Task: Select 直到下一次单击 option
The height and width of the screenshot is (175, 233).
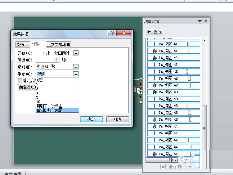Action: [57, 106]
